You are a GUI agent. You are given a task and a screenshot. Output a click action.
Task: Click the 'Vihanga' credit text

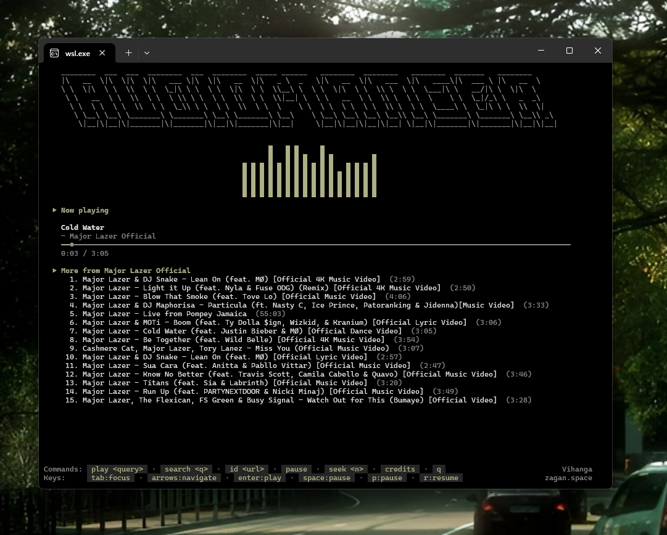(x=578, y=469)
